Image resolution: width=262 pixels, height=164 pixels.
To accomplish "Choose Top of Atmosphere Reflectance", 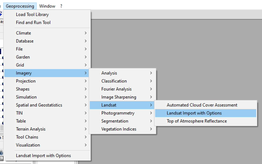I will coord(197,121).
